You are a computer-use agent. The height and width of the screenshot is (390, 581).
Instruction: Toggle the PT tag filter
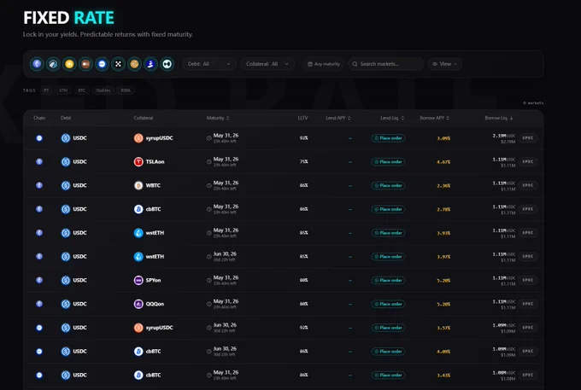(46, 90)
